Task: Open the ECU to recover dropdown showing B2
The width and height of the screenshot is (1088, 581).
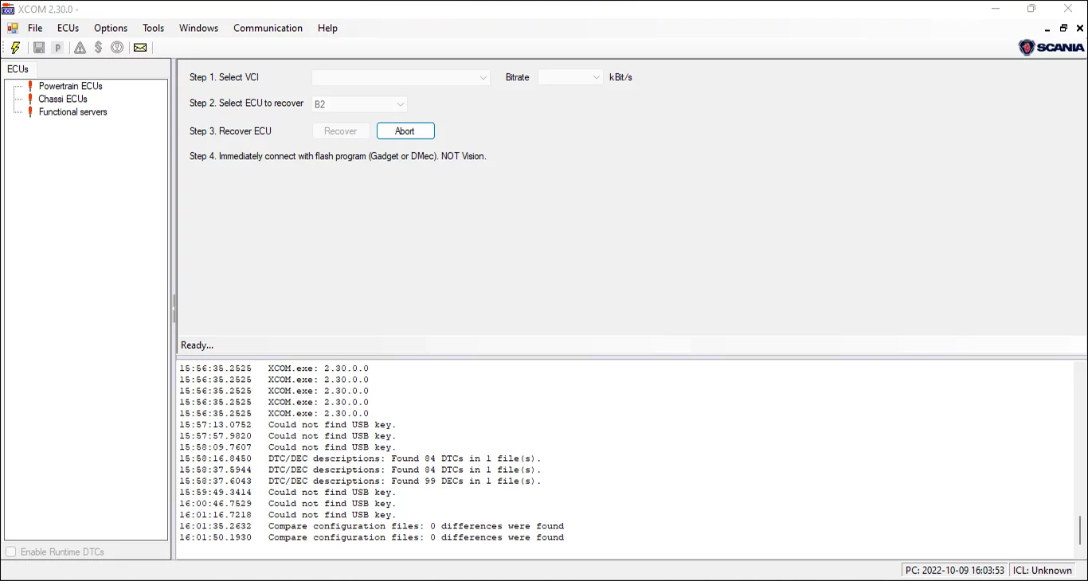Action: tap(359, 104)
